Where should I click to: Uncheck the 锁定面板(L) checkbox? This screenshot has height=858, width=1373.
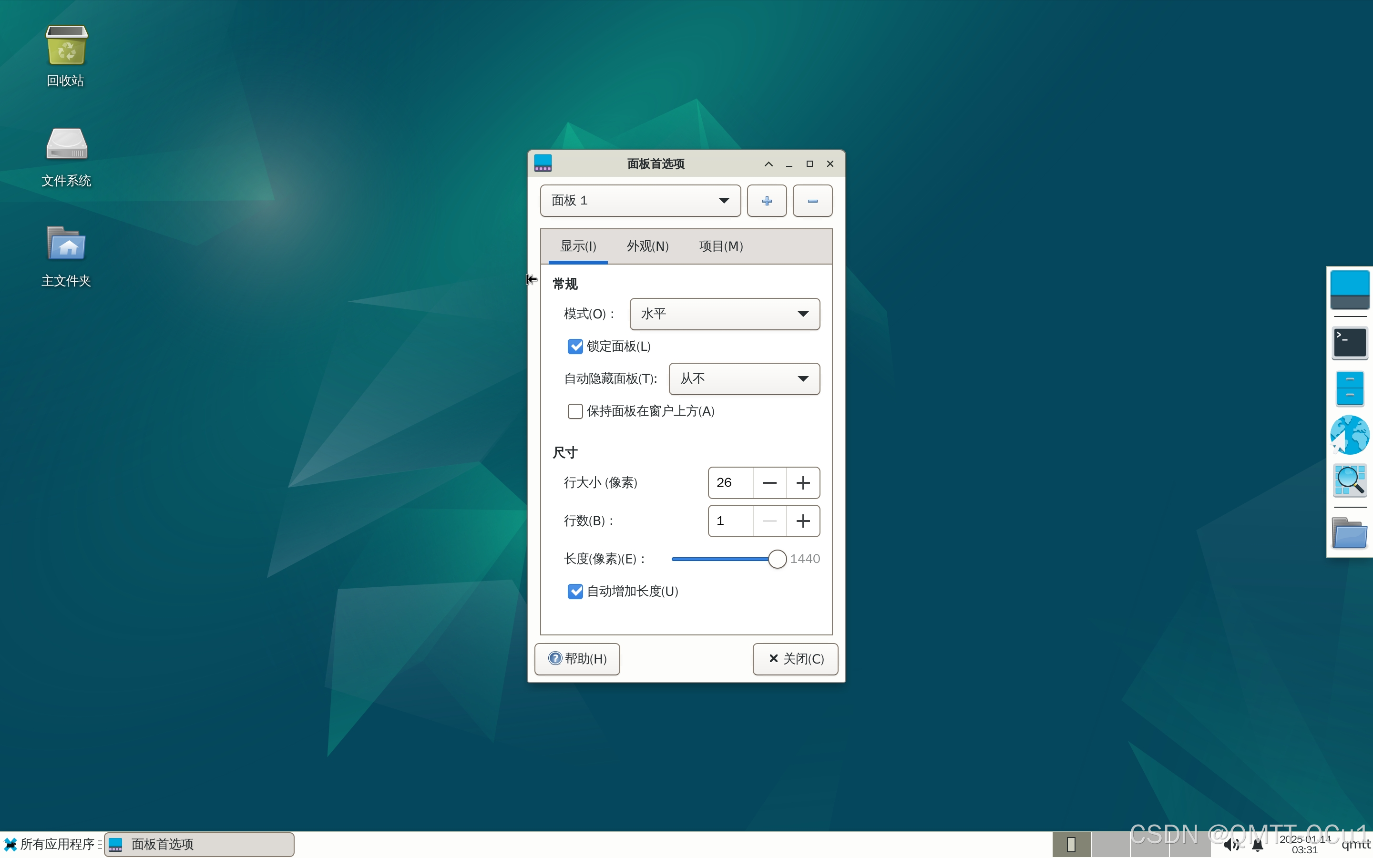(575, 347)
